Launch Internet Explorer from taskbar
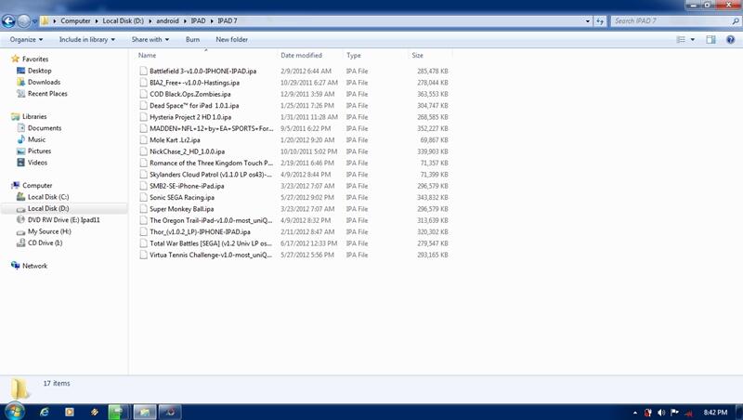Viewport: 743px width, 420px height. [x=44, y=412]
